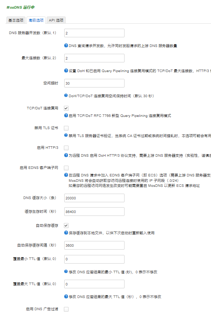Click help icon beside EDNS 客户端子网 ECS hint

pyautogui.click(x=66, y=175)
